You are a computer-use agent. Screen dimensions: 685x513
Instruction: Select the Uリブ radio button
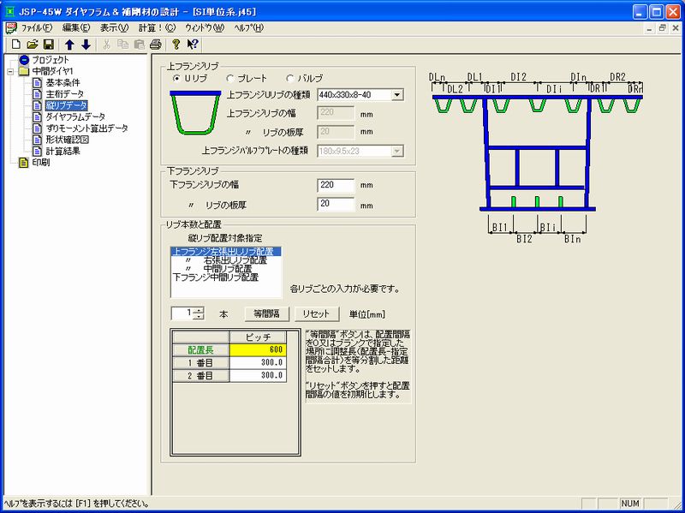point(176,78)
